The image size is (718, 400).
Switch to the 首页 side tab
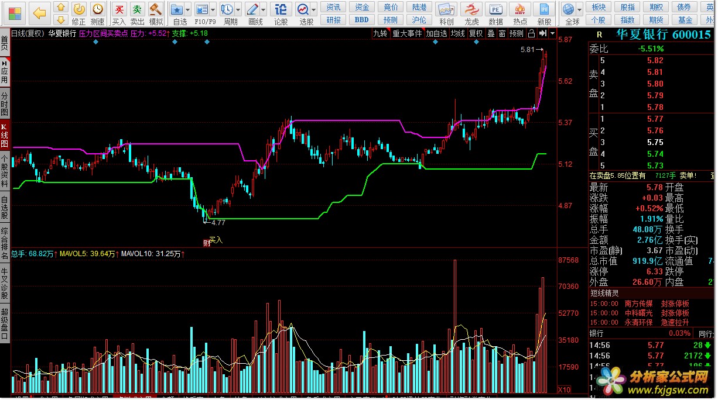[5, 43]
